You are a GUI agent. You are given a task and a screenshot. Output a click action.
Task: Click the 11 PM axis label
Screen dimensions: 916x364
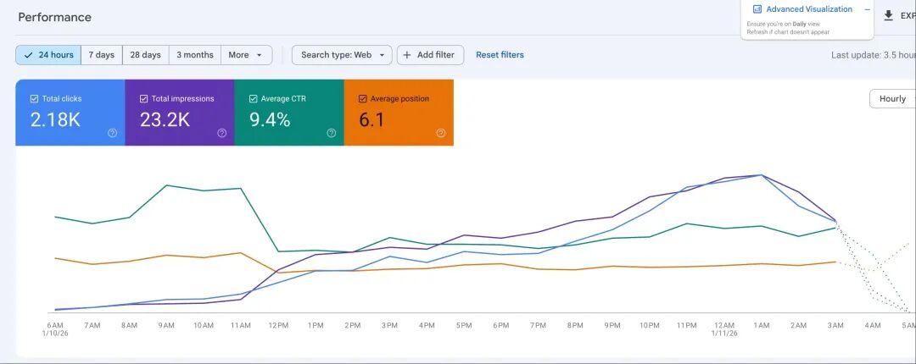pos(686,326)
